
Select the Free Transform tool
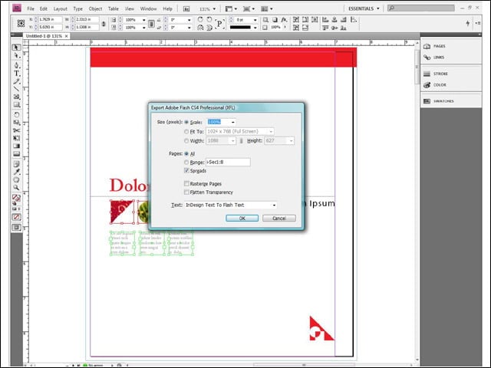click(16, 138)
